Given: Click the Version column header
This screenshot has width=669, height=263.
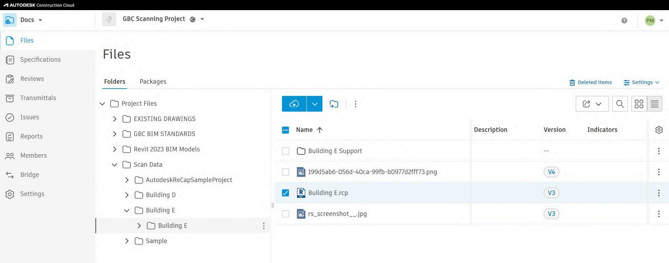Looking at the screenshot, I should pyautogui.click(x=555, y=130).
